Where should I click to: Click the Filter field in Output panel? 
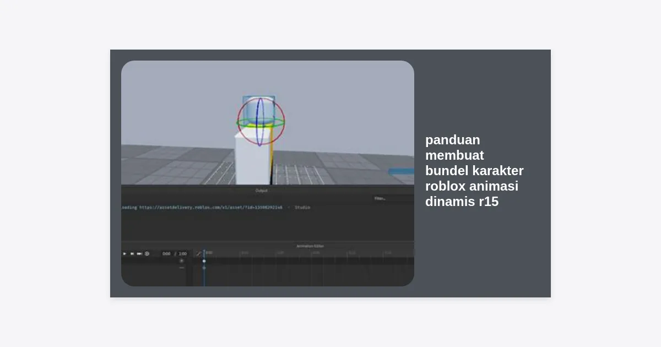point(392,198)
